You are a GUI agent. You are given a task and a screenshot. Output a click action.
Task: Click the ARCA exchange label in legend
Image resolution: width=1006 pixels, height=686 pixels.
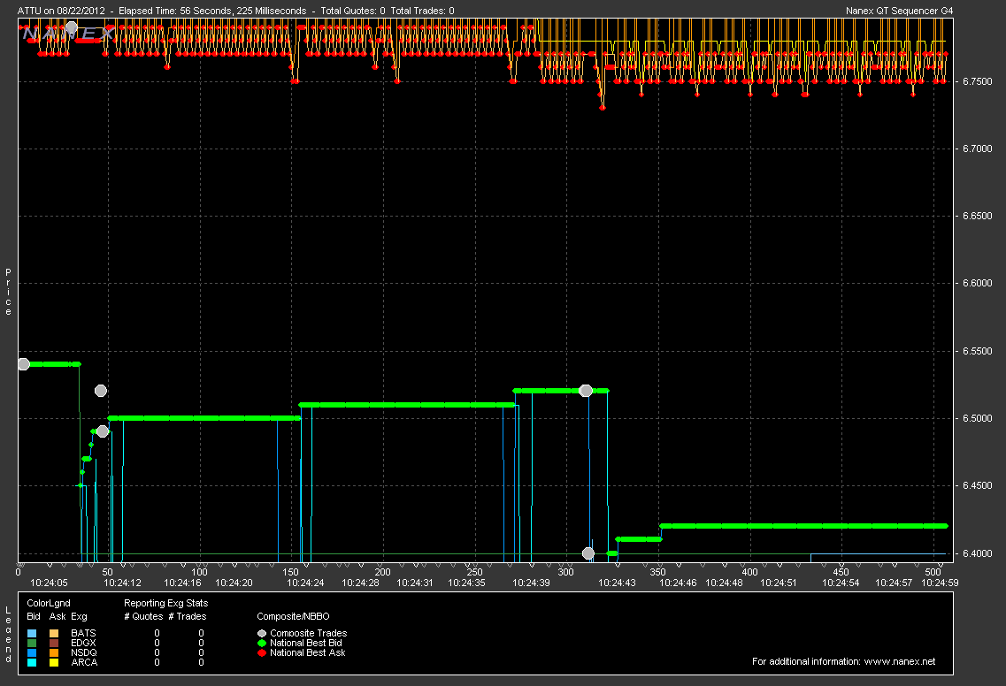click(84, 662)
